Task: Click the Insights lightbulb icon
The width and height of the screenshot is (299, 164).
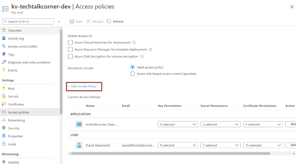Action: point(4,162)
